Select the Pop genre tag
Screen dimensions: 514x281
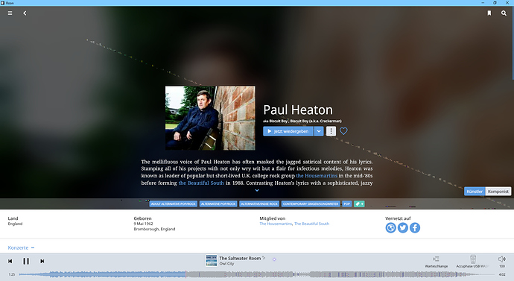click(x=347, y=204)
